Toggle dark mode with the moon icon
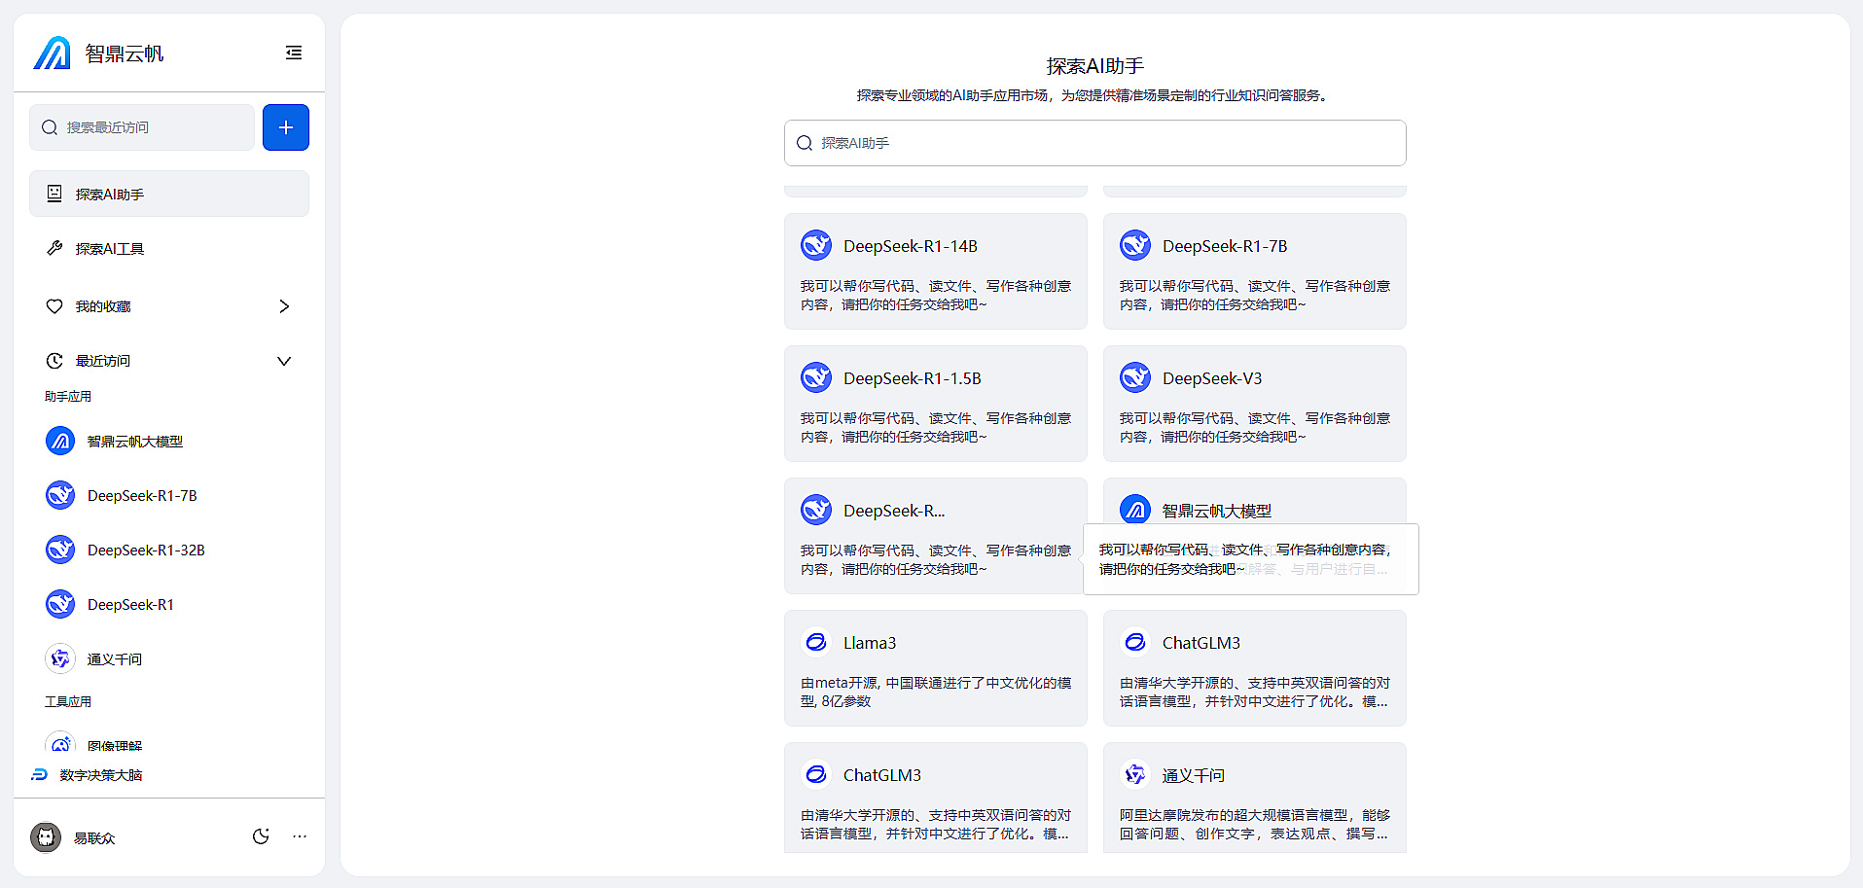 pos(261,836)
